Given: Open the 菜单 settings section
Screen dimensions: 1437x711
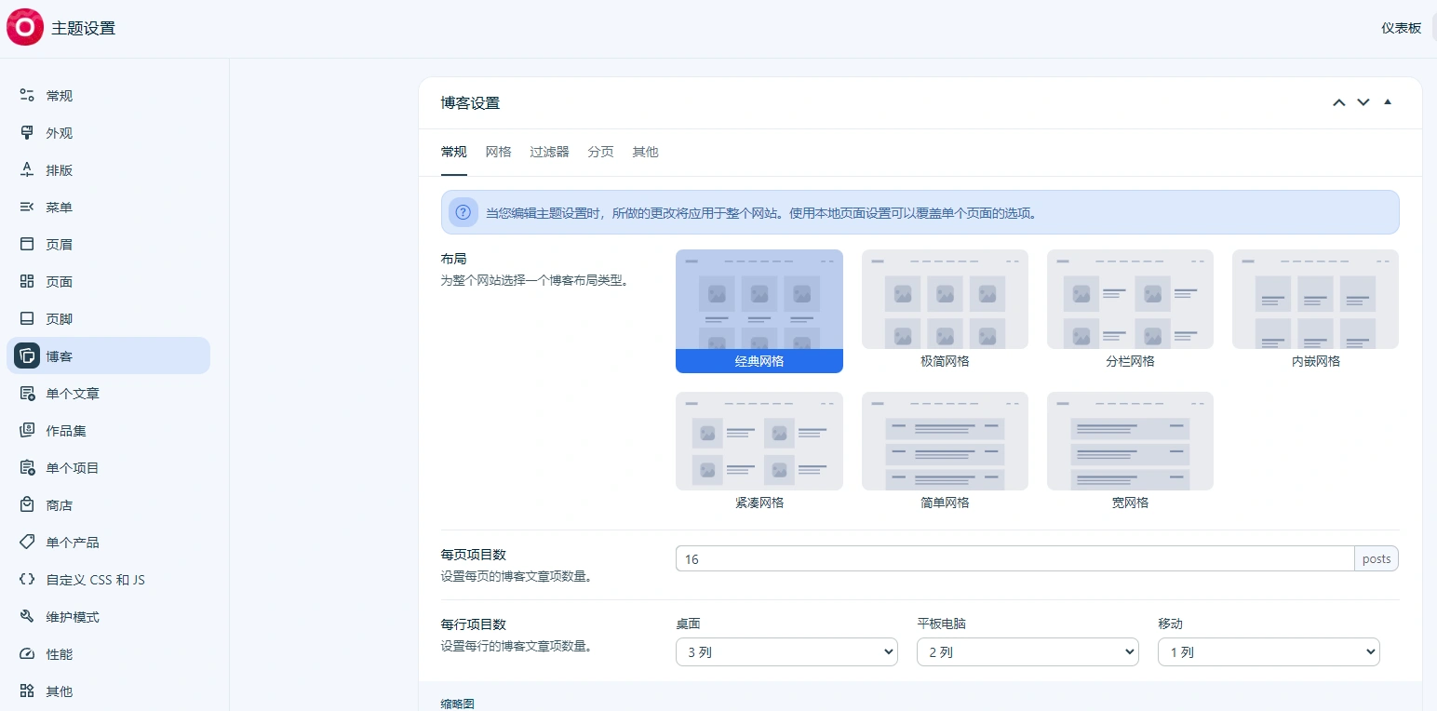Looking at the screenshot, I should (x=58, y=207).
